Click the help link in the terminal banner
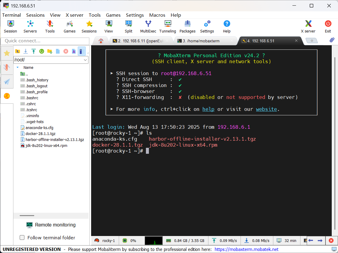This screenshot has width=338, height=253. (x=208, y=109)
